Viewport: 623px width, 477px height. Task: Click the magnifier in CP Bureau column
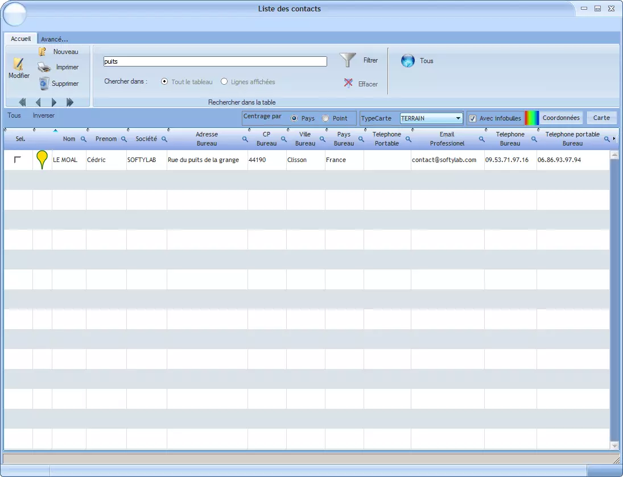click(x=284, y=139)
